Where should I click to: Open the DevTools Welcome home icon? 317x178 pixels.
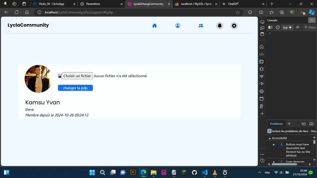point(262,47)
